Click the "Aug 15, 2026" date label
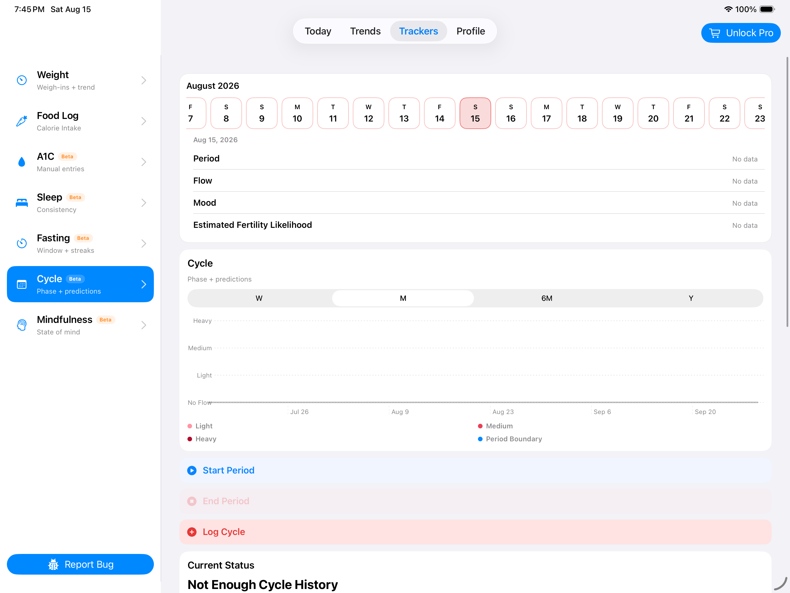Viewport: 790px width, 593px height. 215,140
